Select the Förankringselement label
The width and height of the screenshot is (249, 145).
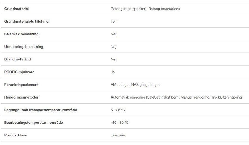[x=21, y=85]
